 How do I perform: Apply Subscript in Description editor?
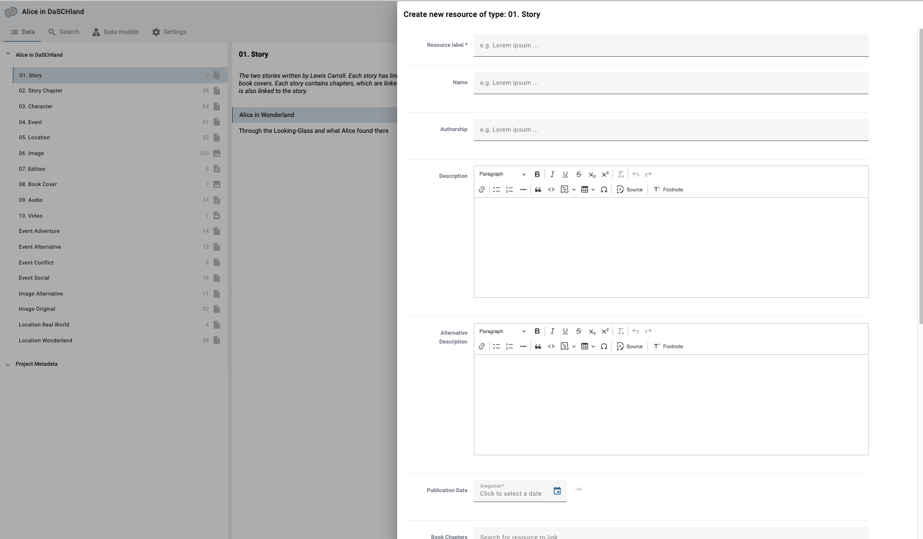pos(592,174)
